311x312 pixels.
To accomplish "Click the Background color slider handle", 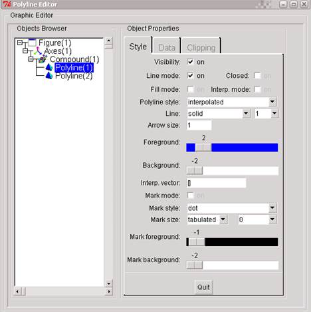I will (195, 170).
